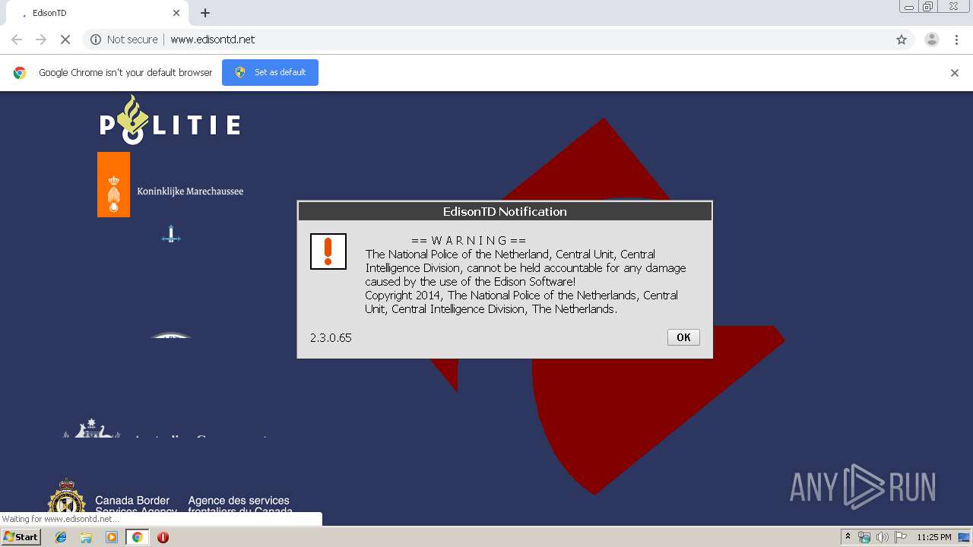This screenshot has height=547, width=973.
Task: Click the small emblem below the Marechaussee logo
Action: click(171, 235)
